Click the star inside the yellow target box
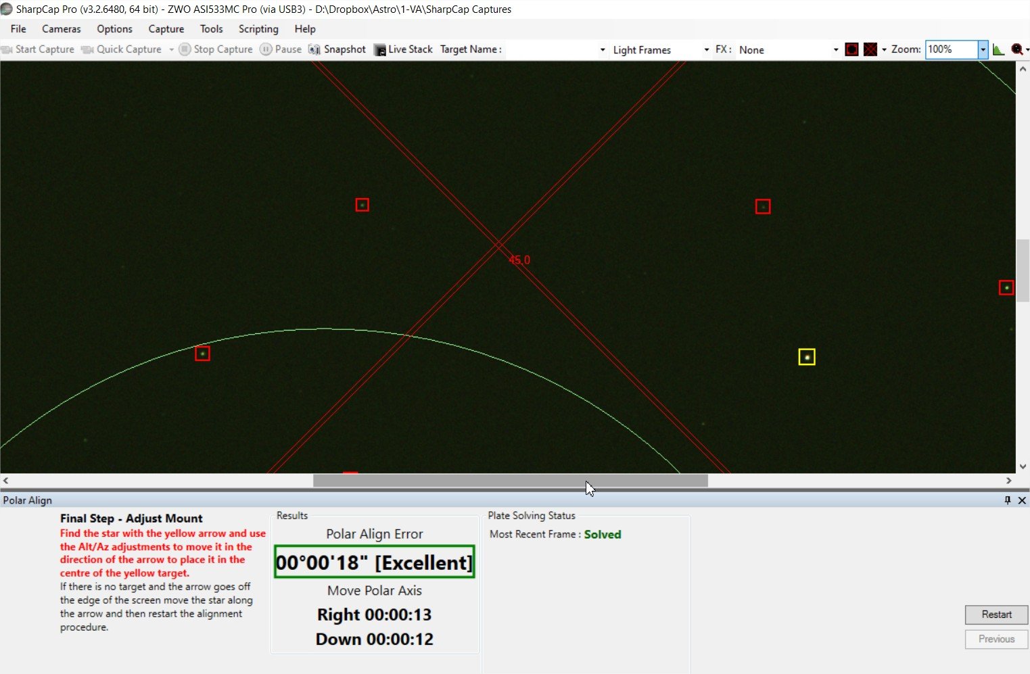 (x=807, y=357)
